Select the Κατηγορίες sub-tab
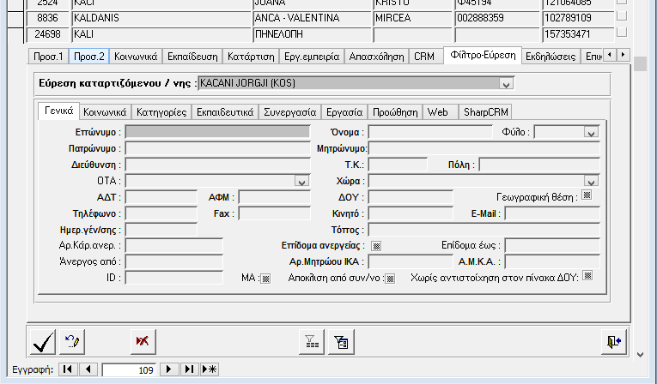 [162, 112]
